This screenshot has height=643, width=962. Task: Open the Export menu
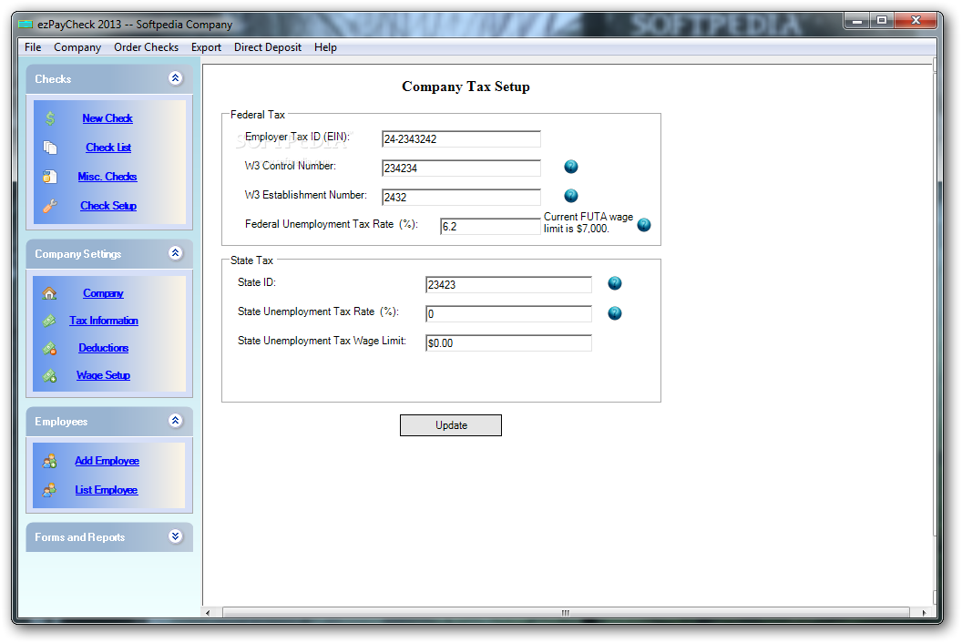pyautogui.click(x=206, y=47)
